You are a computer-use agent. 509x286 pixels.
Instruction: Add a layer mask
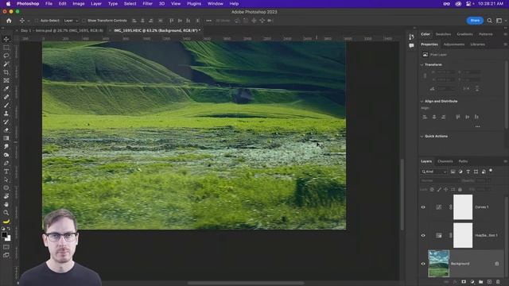(x=464, y=282)
